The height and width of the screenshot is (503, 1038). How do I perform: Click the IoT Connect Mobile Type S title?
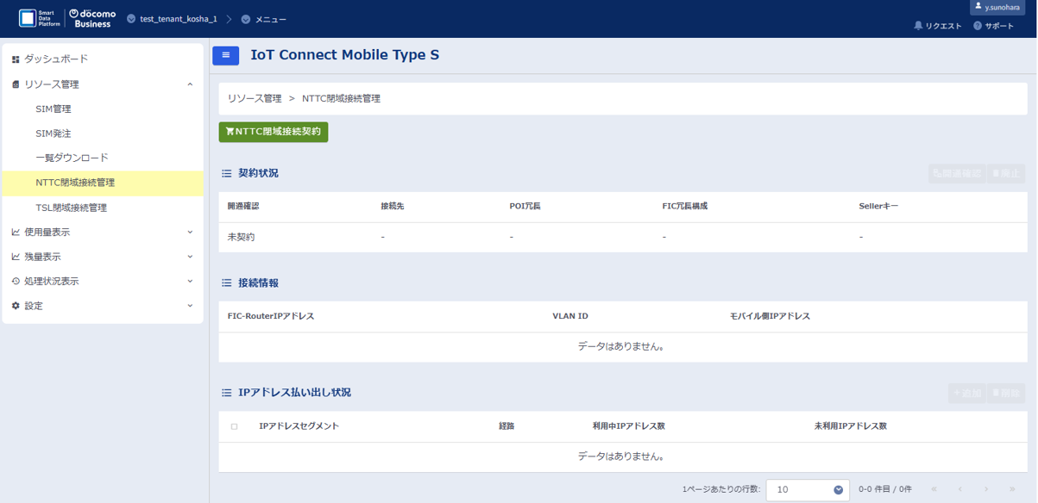coord(345,55)
